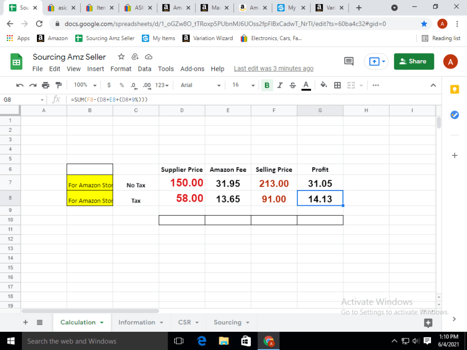Click the Redo icon in toolbar

33,85
